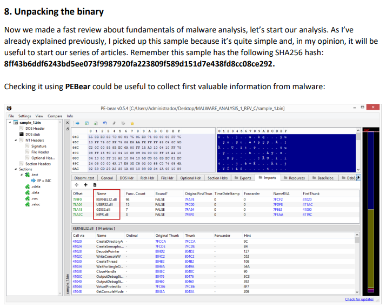Select the USER32.dll import row
Screen dimensions: 386x307
click(x=216, y=205)
